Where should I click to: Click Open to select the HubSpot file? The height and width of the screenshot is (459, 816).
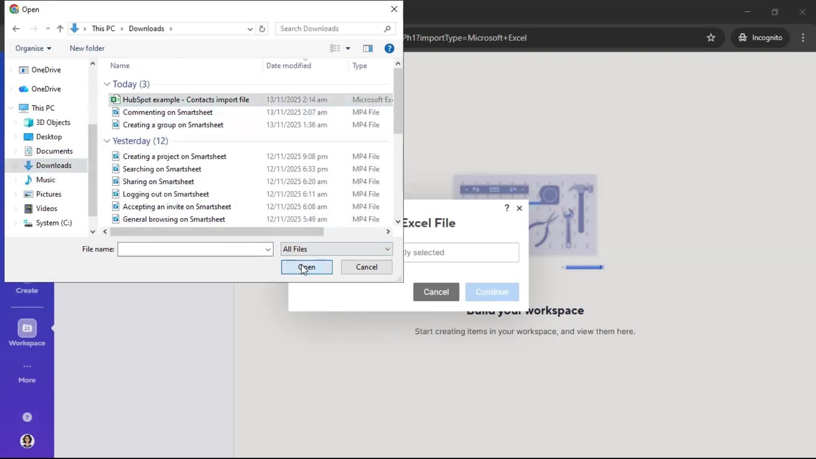click(306, 267)
